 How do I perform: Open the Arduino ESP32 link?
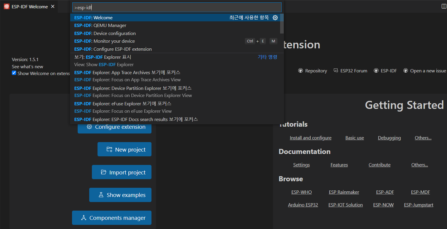tap(303, 205)
